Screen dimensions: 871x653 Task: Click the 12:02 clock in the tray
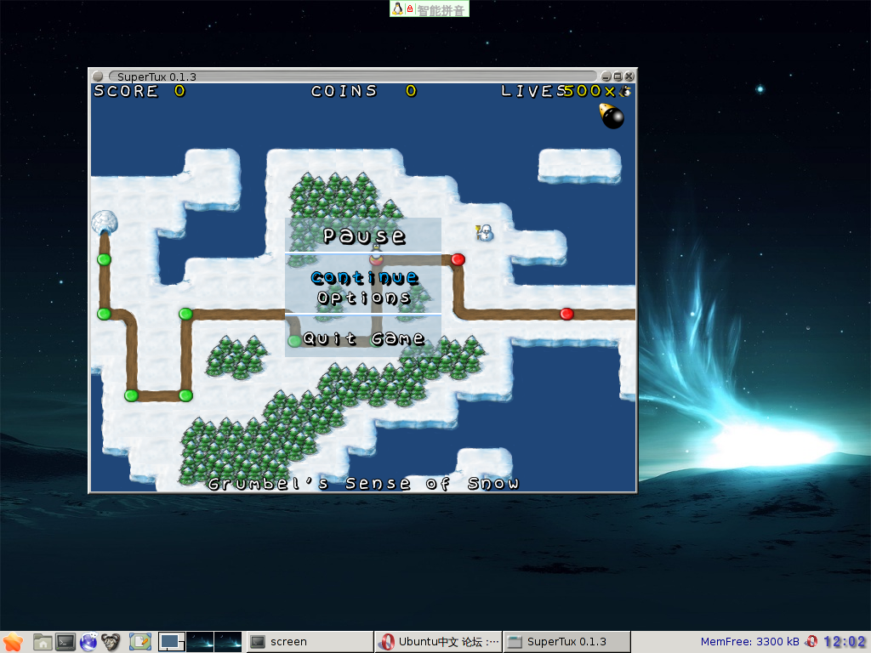(x=845, y=642)
